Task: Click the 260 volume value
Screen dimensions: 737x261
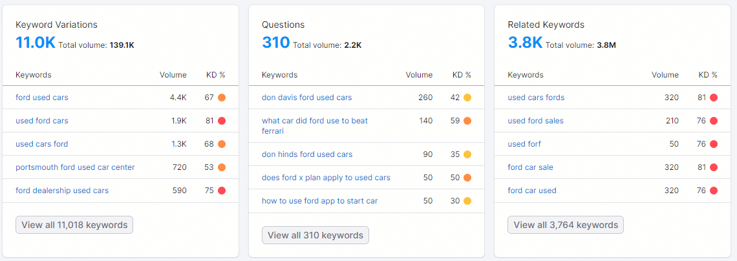Action: coord(425,98)
